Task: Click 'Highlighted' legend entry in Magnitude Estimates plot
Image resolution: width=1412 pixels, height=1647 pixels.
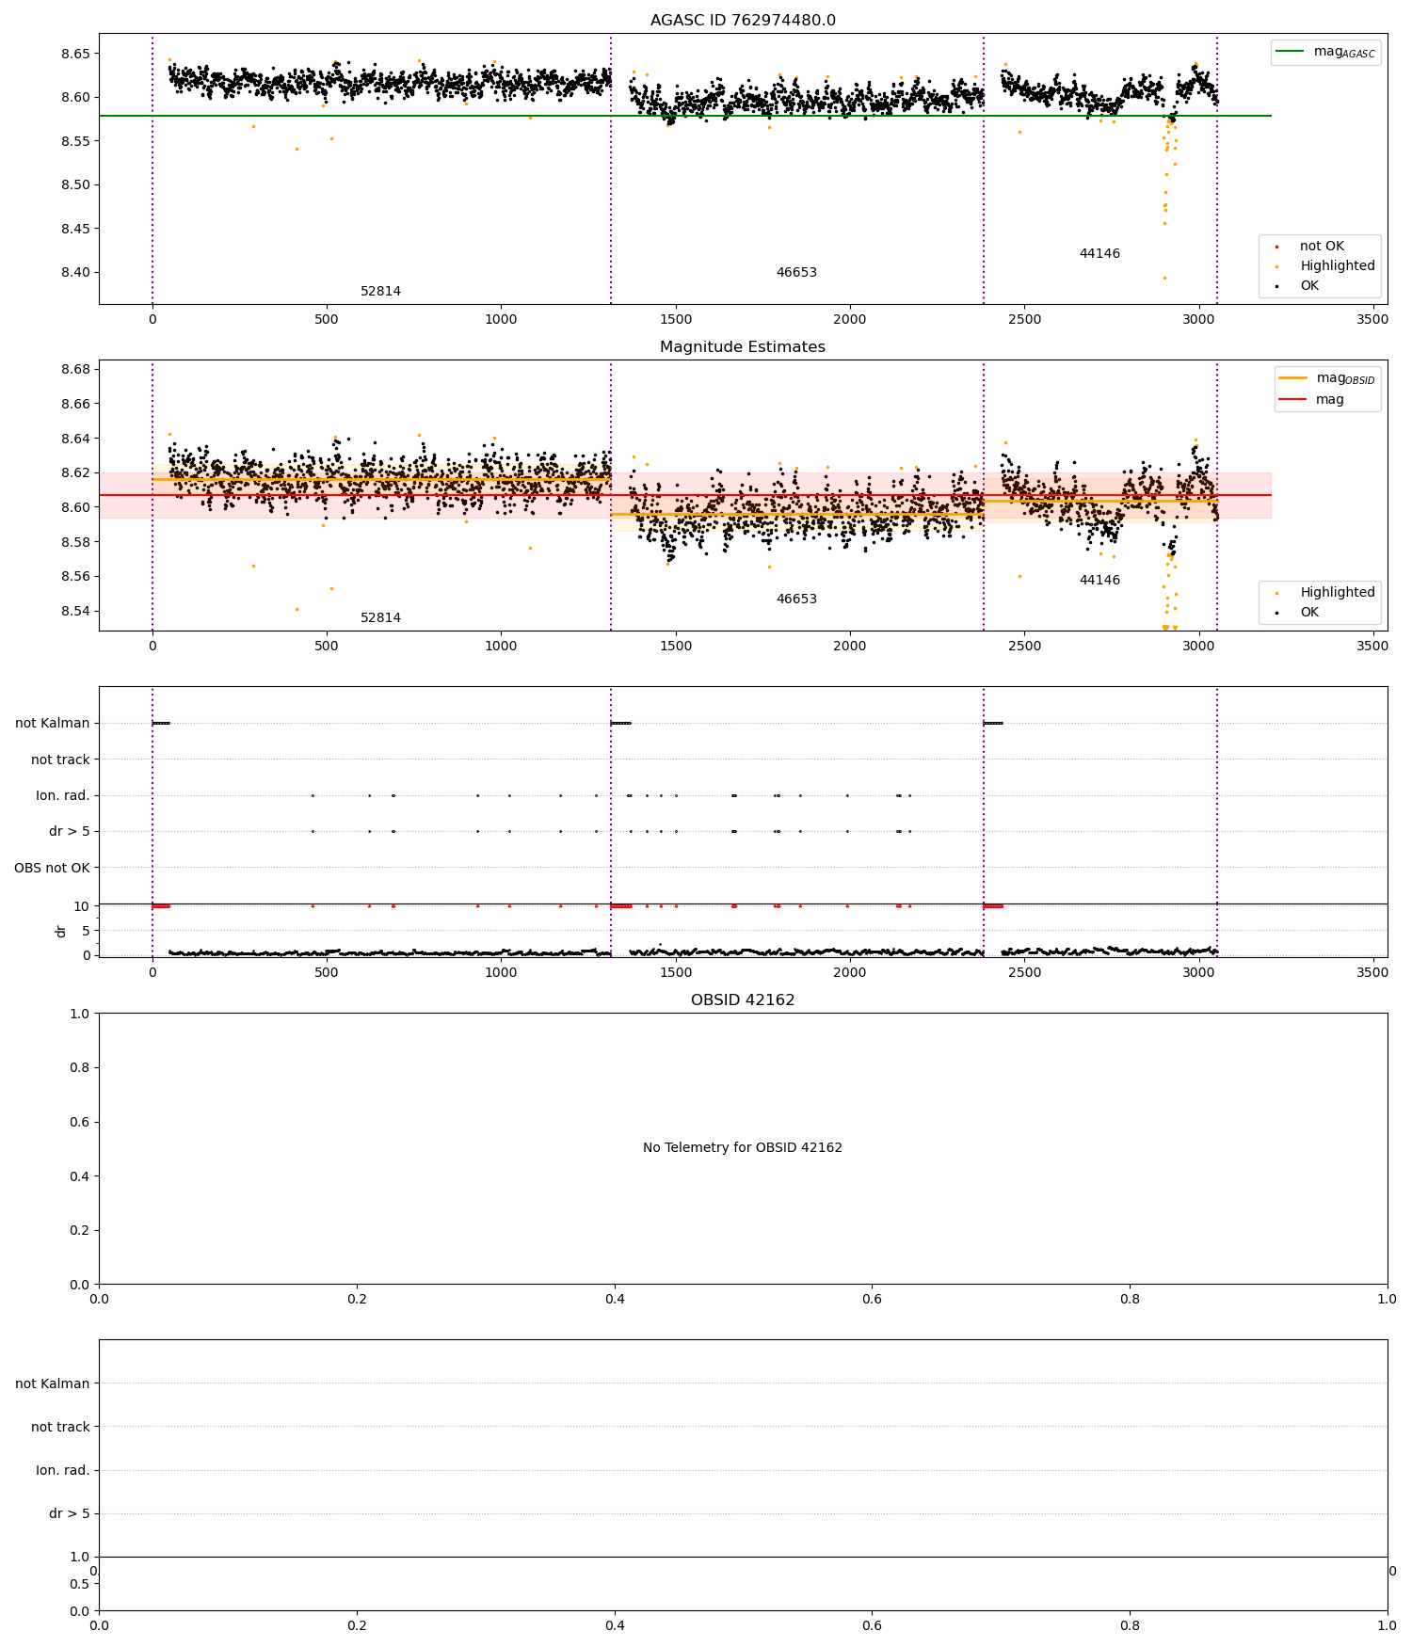Action: 1324,593
